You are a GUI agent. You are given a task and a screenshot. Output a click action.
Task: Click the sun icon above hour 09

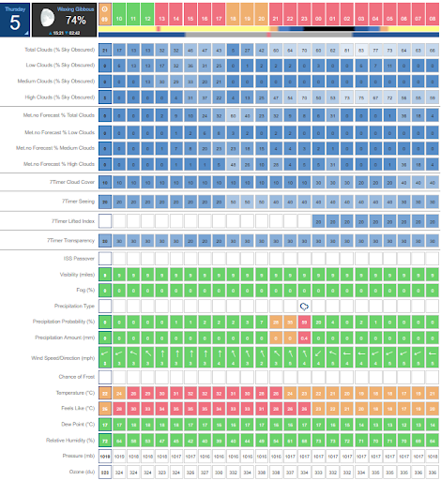(x=105, y=9)
